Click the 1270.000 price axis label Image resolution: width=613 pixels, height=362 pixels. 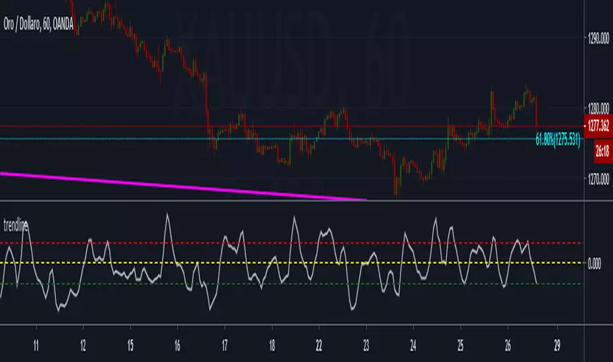599,179
